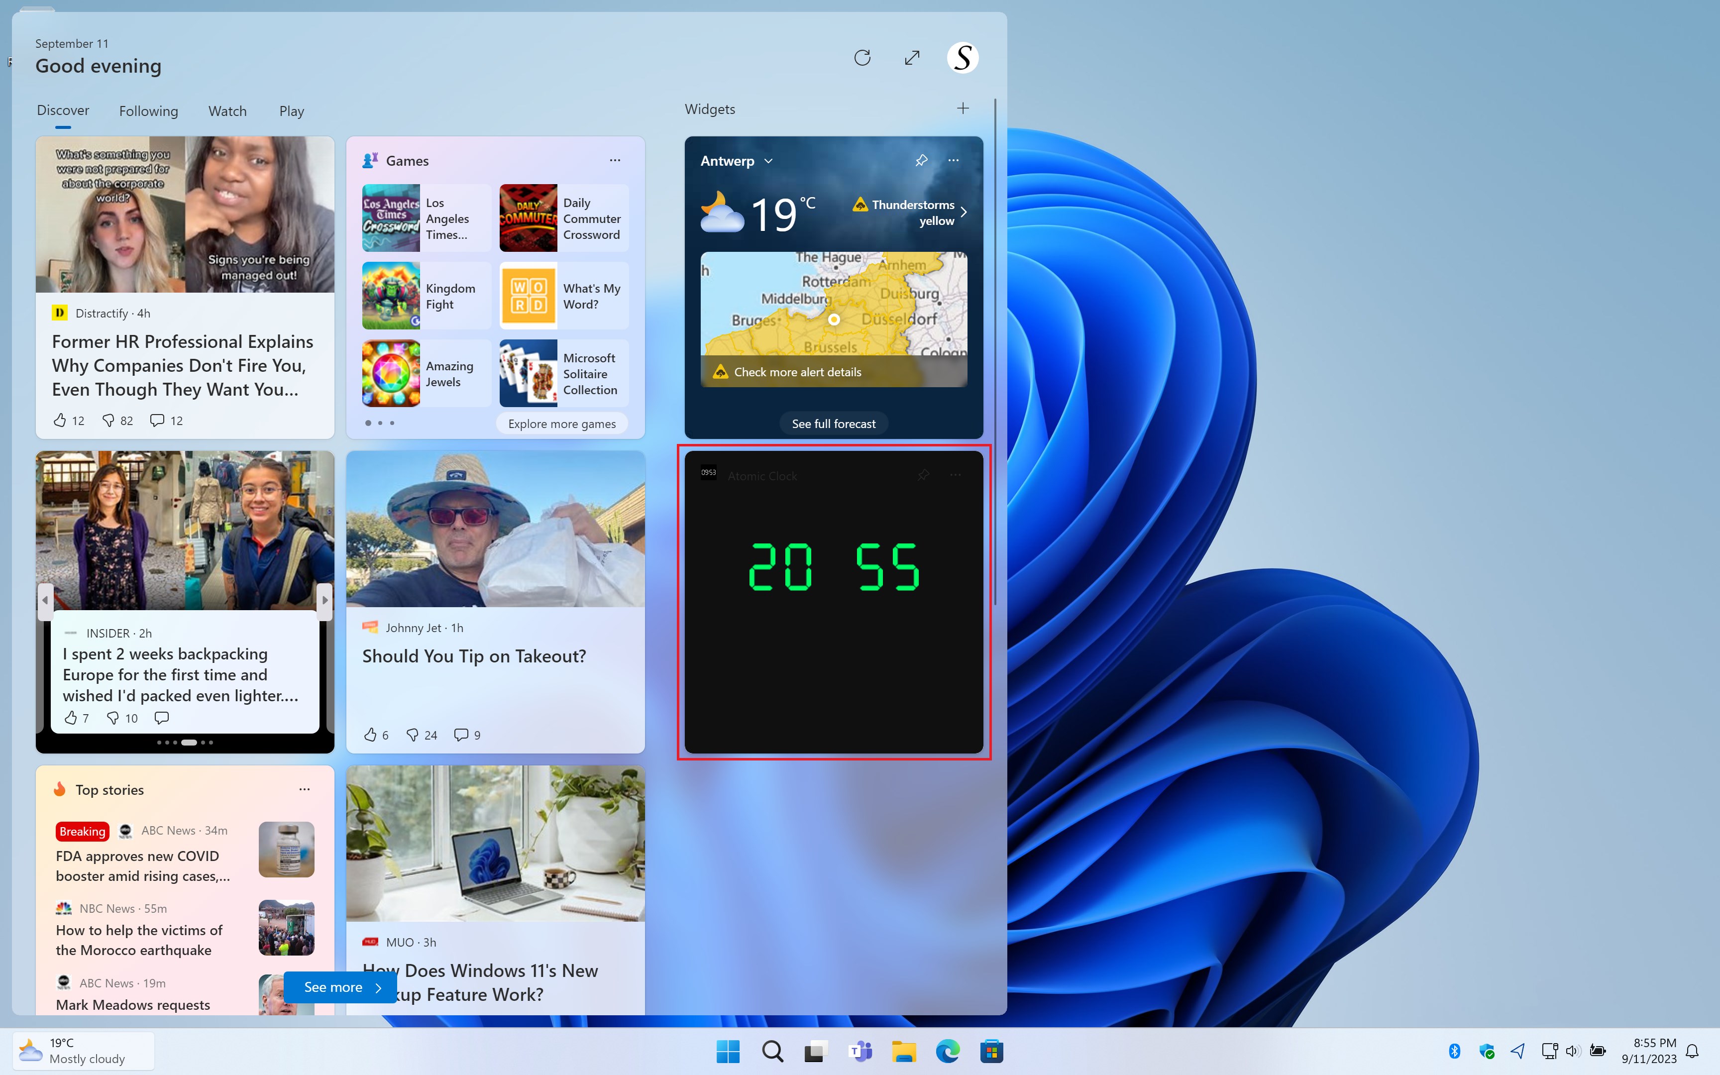The height and width of the screenshot is (1075, 1720).
Task: Click Explore more games link
Action: [561, 424]
